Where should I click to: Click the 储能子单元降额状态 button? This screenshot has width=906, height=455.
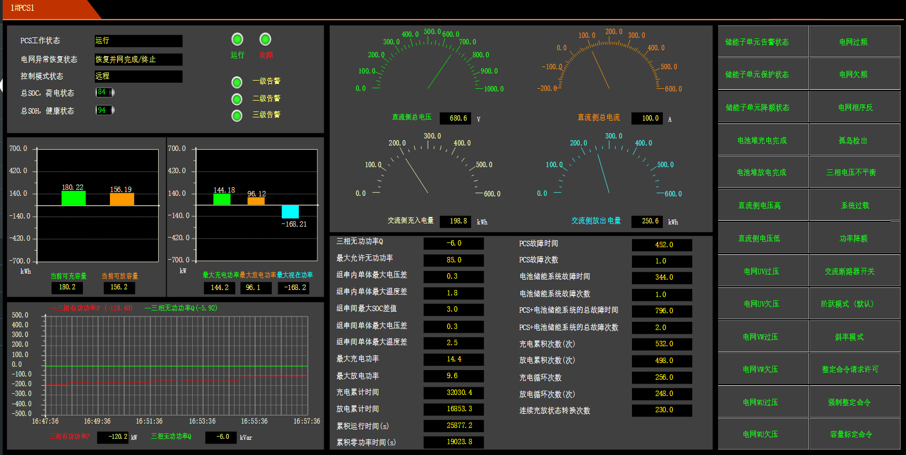pyautogui.click(x=763, y=107)
